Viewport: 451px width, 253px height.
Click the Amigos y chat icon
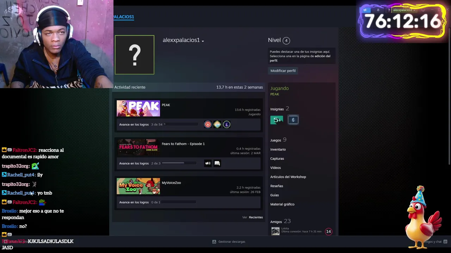tap(445, 242)
